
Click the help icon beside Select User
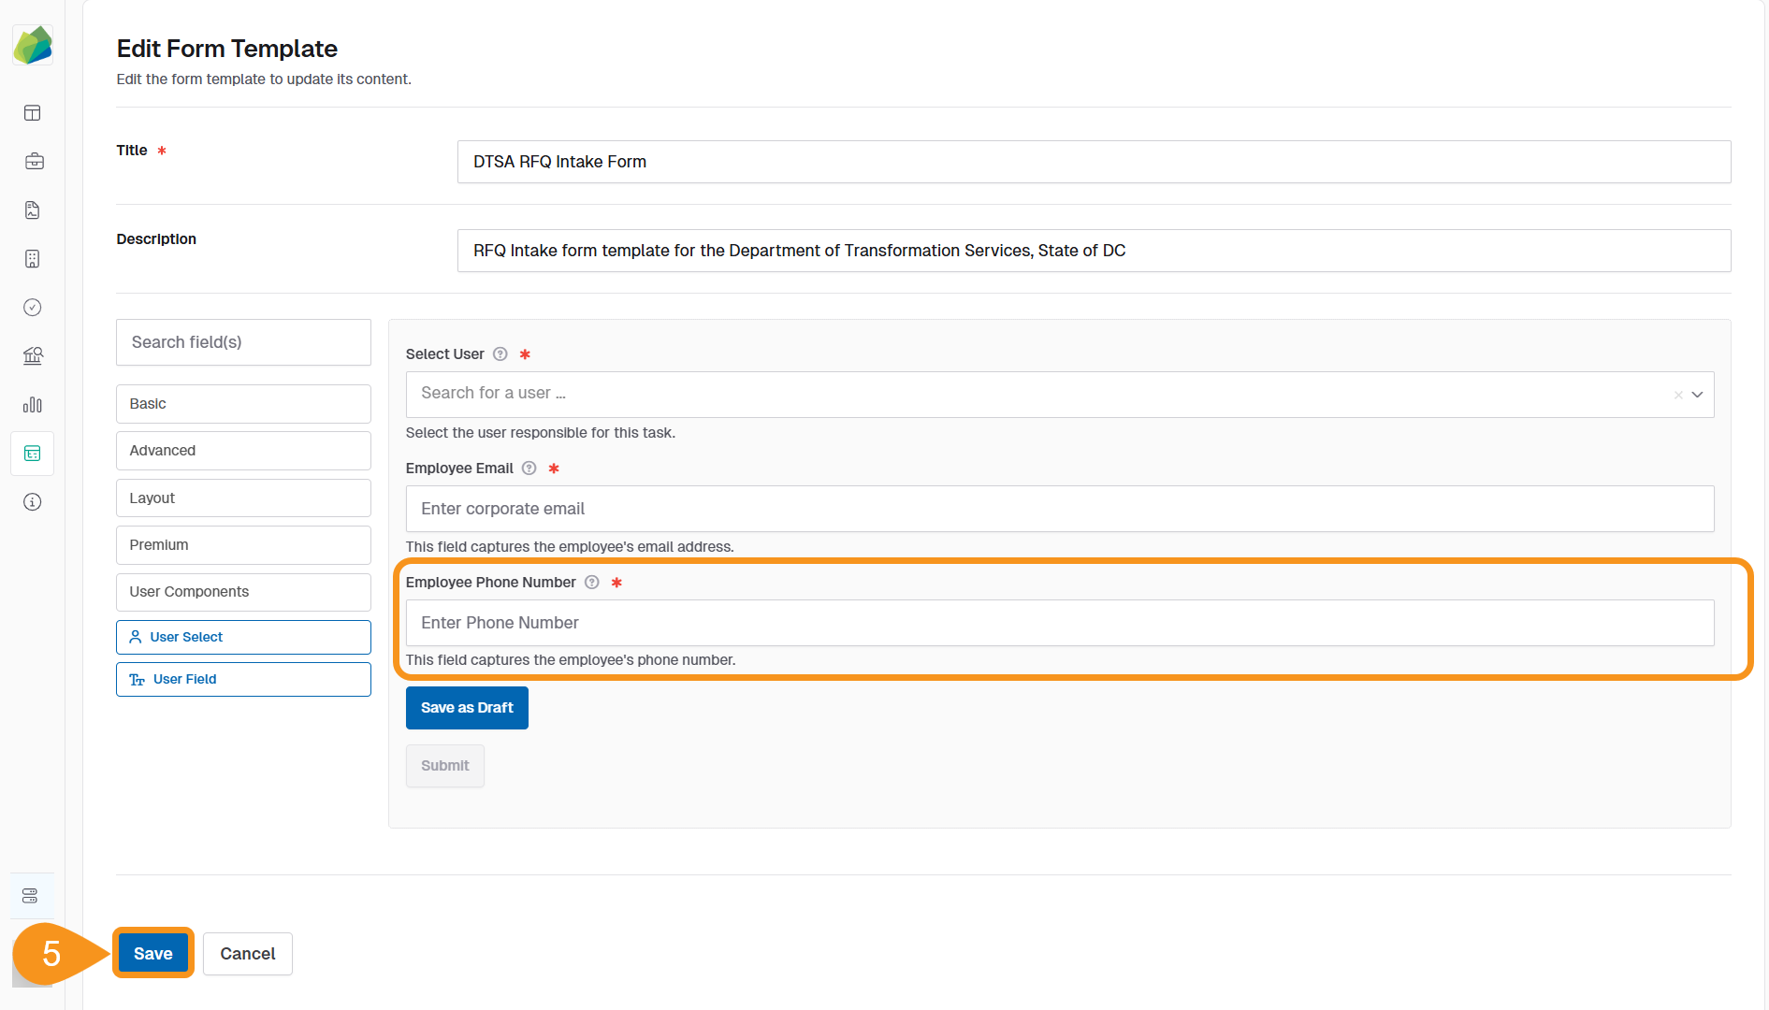coord(500,354)
